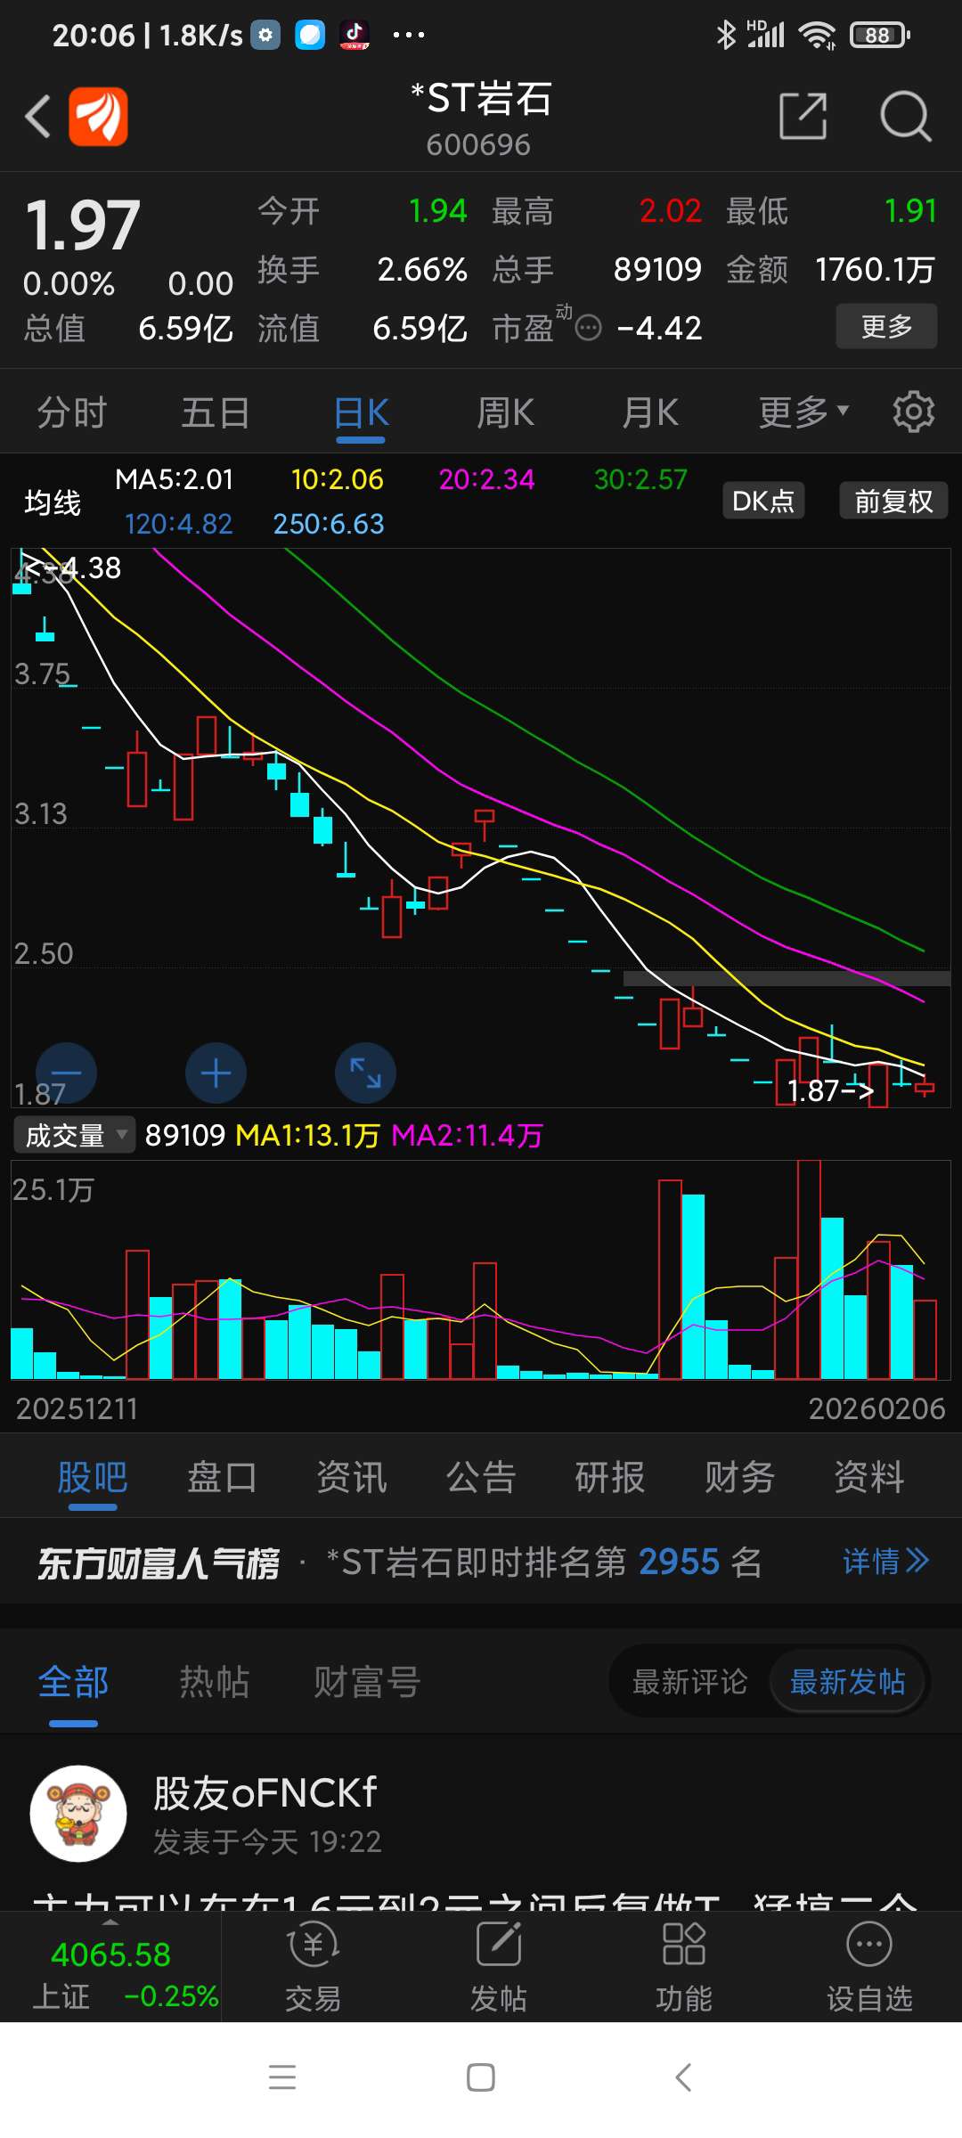Tap the 1.87 low price marker
962x2138 pixels.
pyautogui.click(x=830, y=1090)
